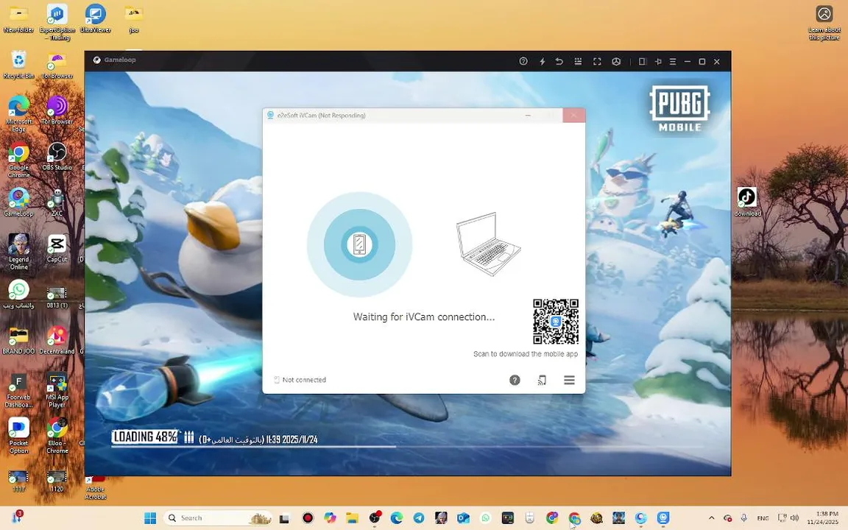This screenshot has height=530, width=848.
Task: Click 'Waiting for iVCam connection...' message
Action: [423, 317]
